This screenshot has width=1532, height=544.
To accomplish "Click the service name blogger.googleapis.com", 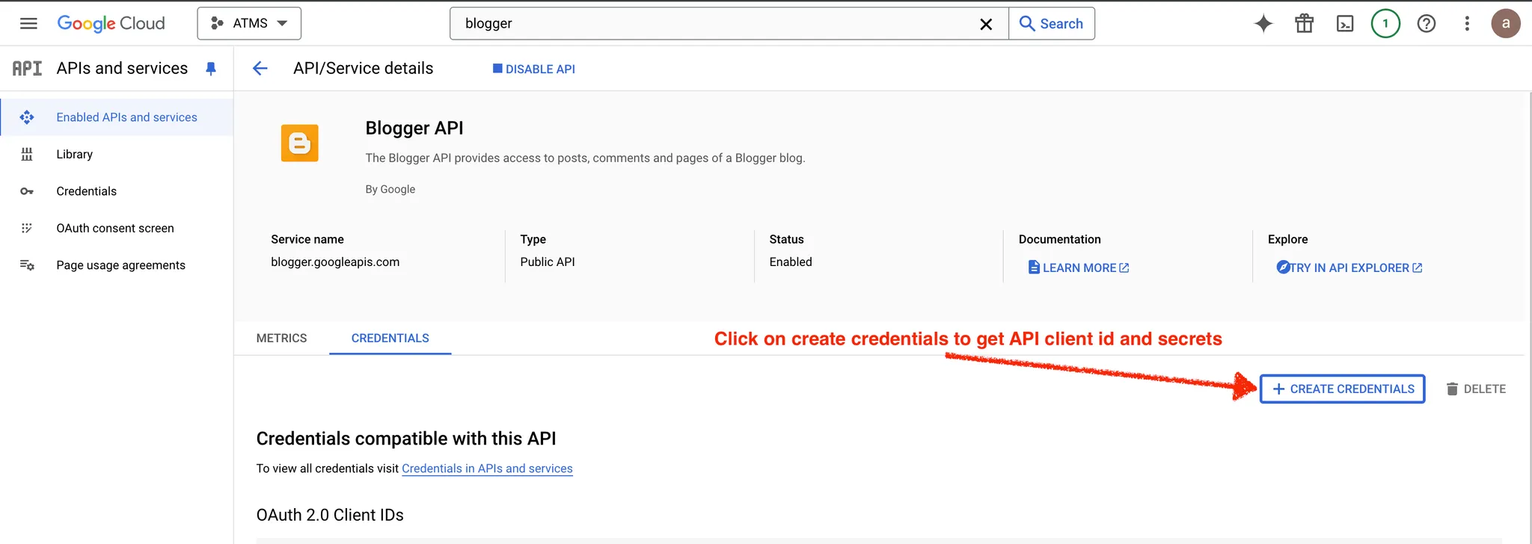I will pos(335,262).
